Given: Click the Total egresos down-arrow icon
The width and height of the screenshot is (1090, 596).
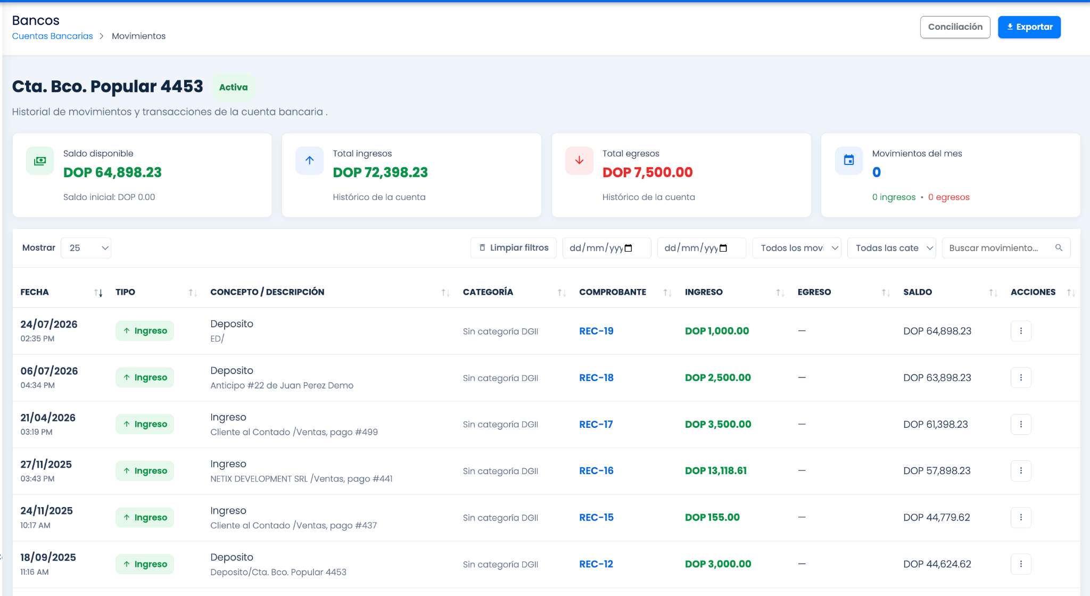Looking at the screenshot, I should (579, 161).
